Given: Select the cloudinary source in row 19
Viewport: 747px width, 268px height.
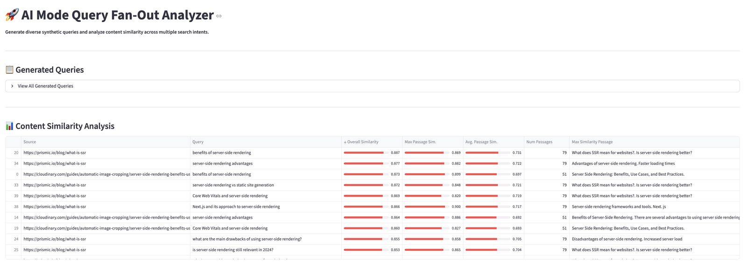Looking at the screenshot, I should [x=107, y=228].
